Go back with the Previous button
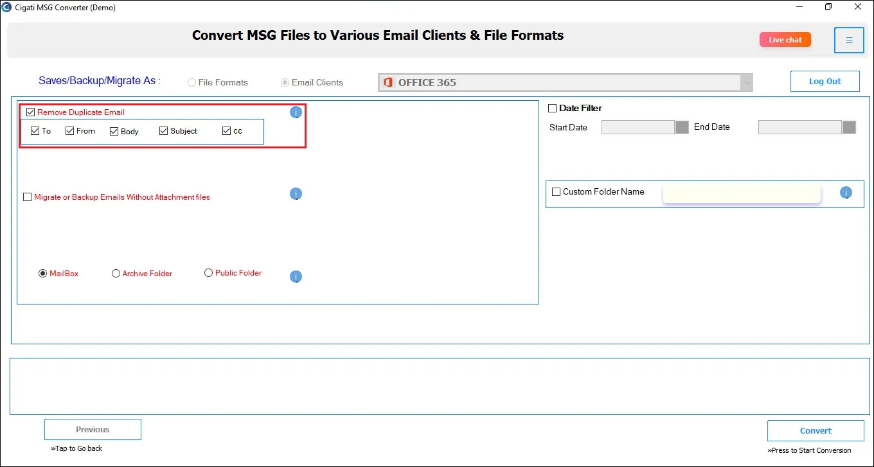This screenshot has height=467, width=874. (93, 430)
